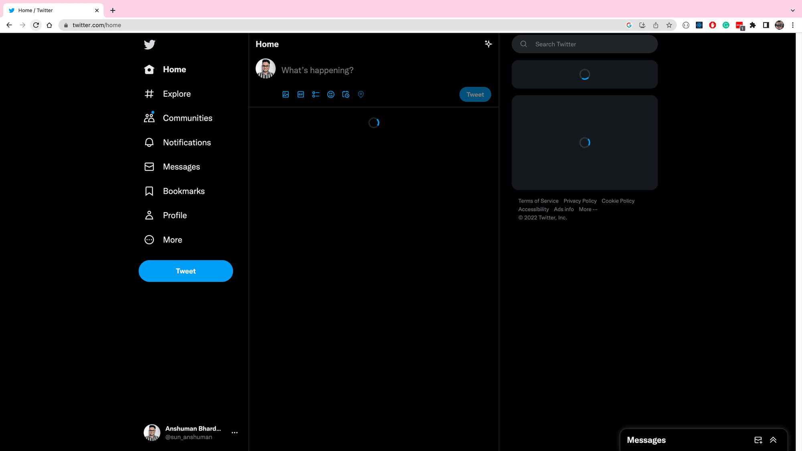
Task: Expand the More menu option
Action: pyautogui.click(x=172, y=239)
